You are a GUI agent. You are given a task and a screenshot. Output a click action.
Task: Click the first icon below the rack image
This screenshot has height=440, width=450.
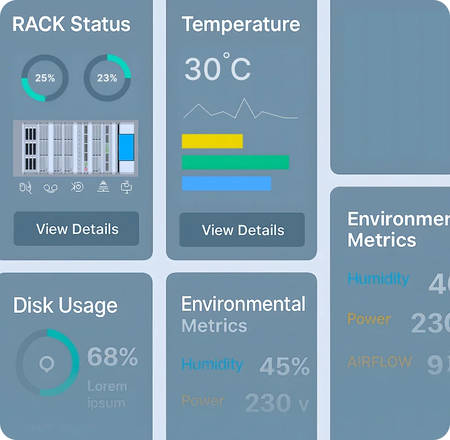pyautogui.click(x=25, y=187)
